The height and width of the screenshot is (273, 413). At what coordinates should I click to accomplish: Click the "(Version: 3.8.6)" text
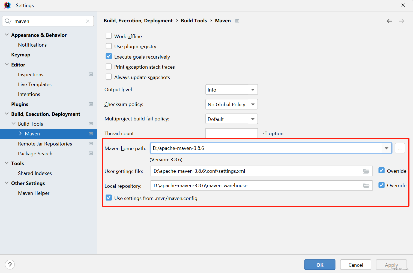click(x=166, y=160)
